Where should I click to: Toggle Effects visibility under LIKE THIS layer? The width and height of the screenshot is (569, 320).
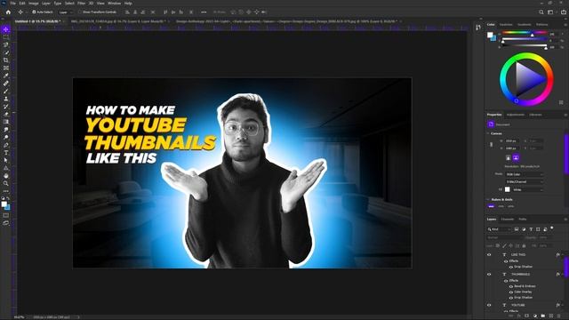click(506, 260)
